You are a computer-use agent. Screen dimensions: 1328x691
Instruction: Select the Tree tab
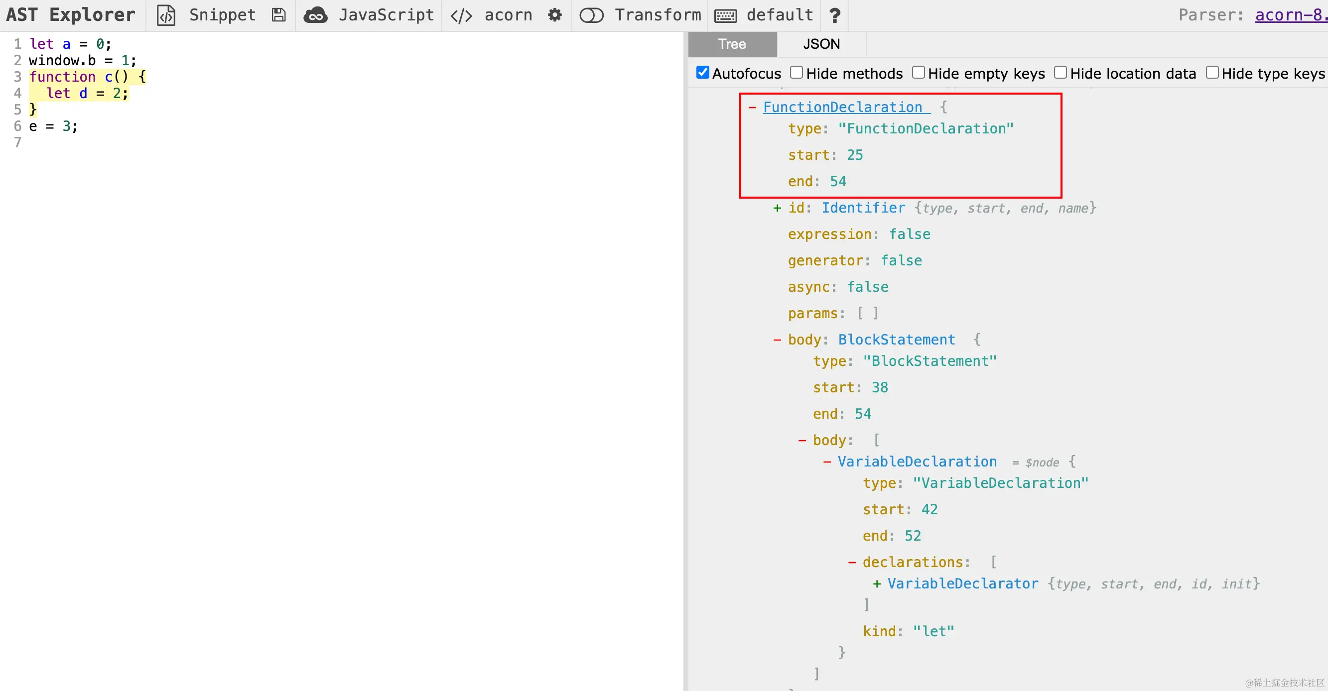732,44
